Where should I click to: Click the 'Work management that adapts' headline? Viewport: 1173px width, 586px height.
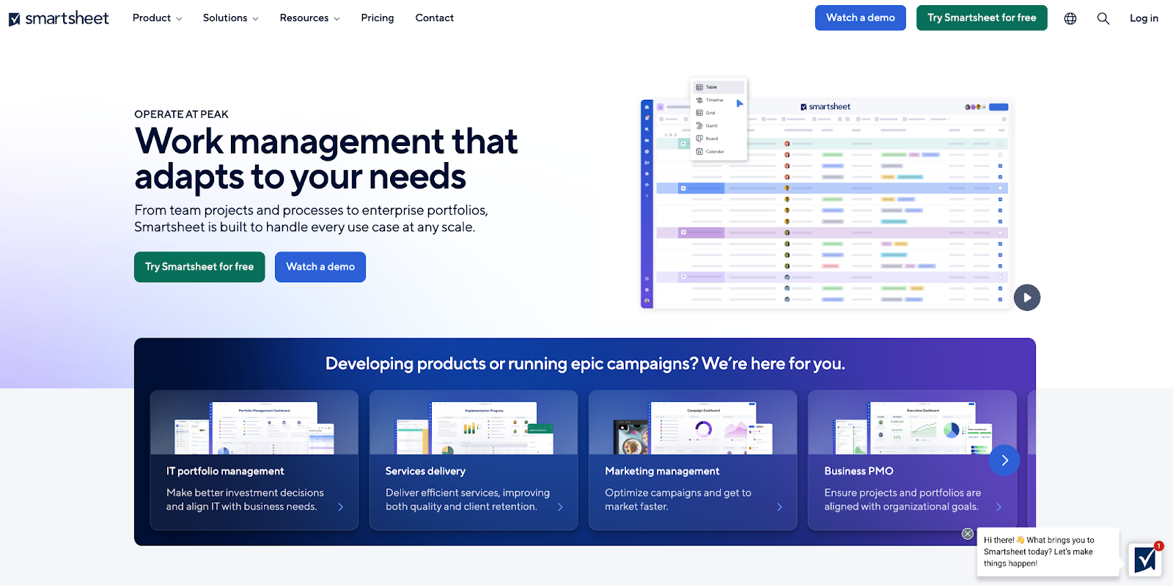coord(326,158)
